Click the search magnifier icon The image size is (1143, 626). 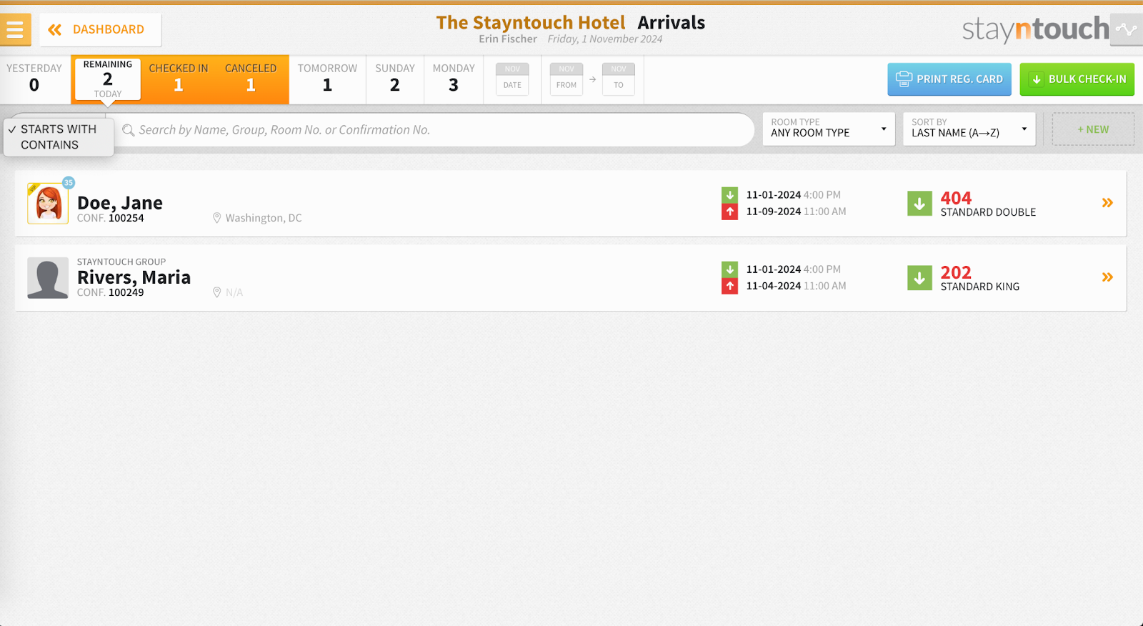(129, 130)
